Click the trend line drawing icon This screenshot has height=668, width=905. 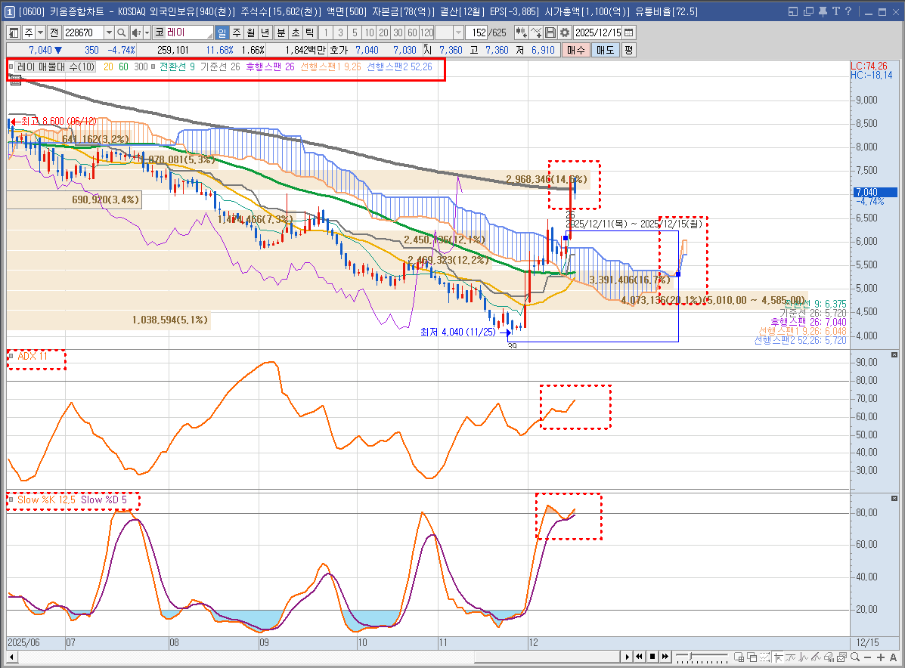(x=791, y=657)
